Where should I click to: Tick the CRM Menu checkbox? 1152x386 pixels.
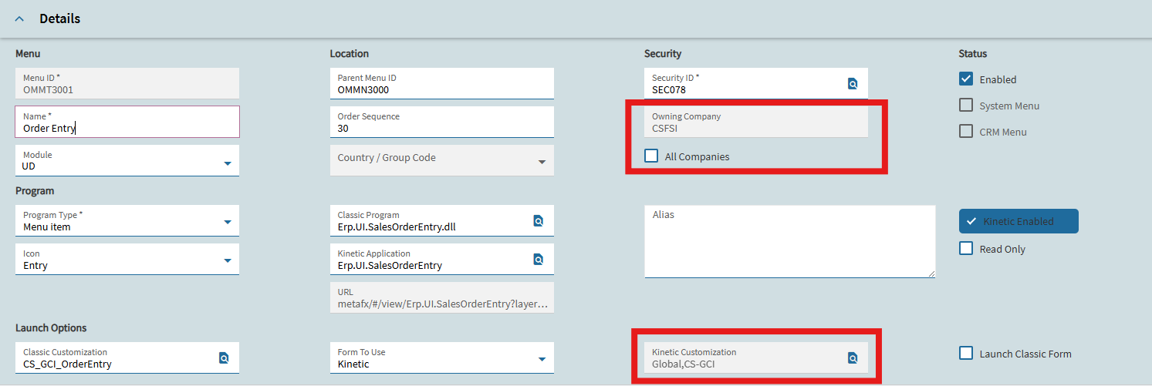[965, 131]
